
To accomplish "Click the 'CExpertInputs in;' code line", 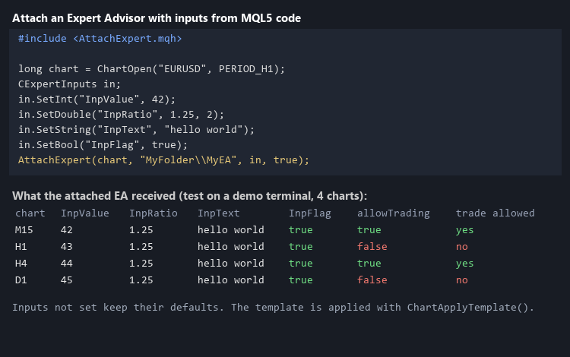I will 69,84.
